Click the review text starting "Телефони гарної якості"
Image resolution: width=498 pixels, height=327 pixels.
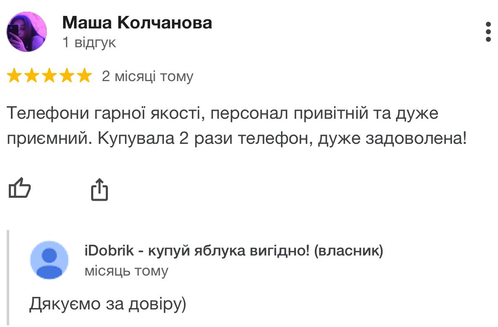click(x=237, y=126)
